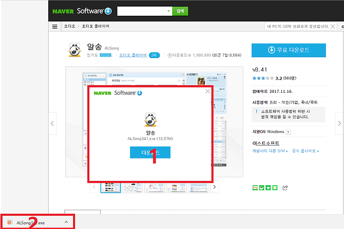Open 개발사의 다른 S/W link
Screen dimensions: 344x229
click(269, 151)
